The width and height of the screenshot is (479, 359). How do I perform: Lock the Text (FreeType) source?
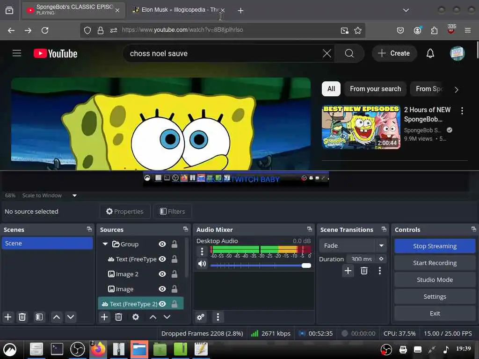174,259
